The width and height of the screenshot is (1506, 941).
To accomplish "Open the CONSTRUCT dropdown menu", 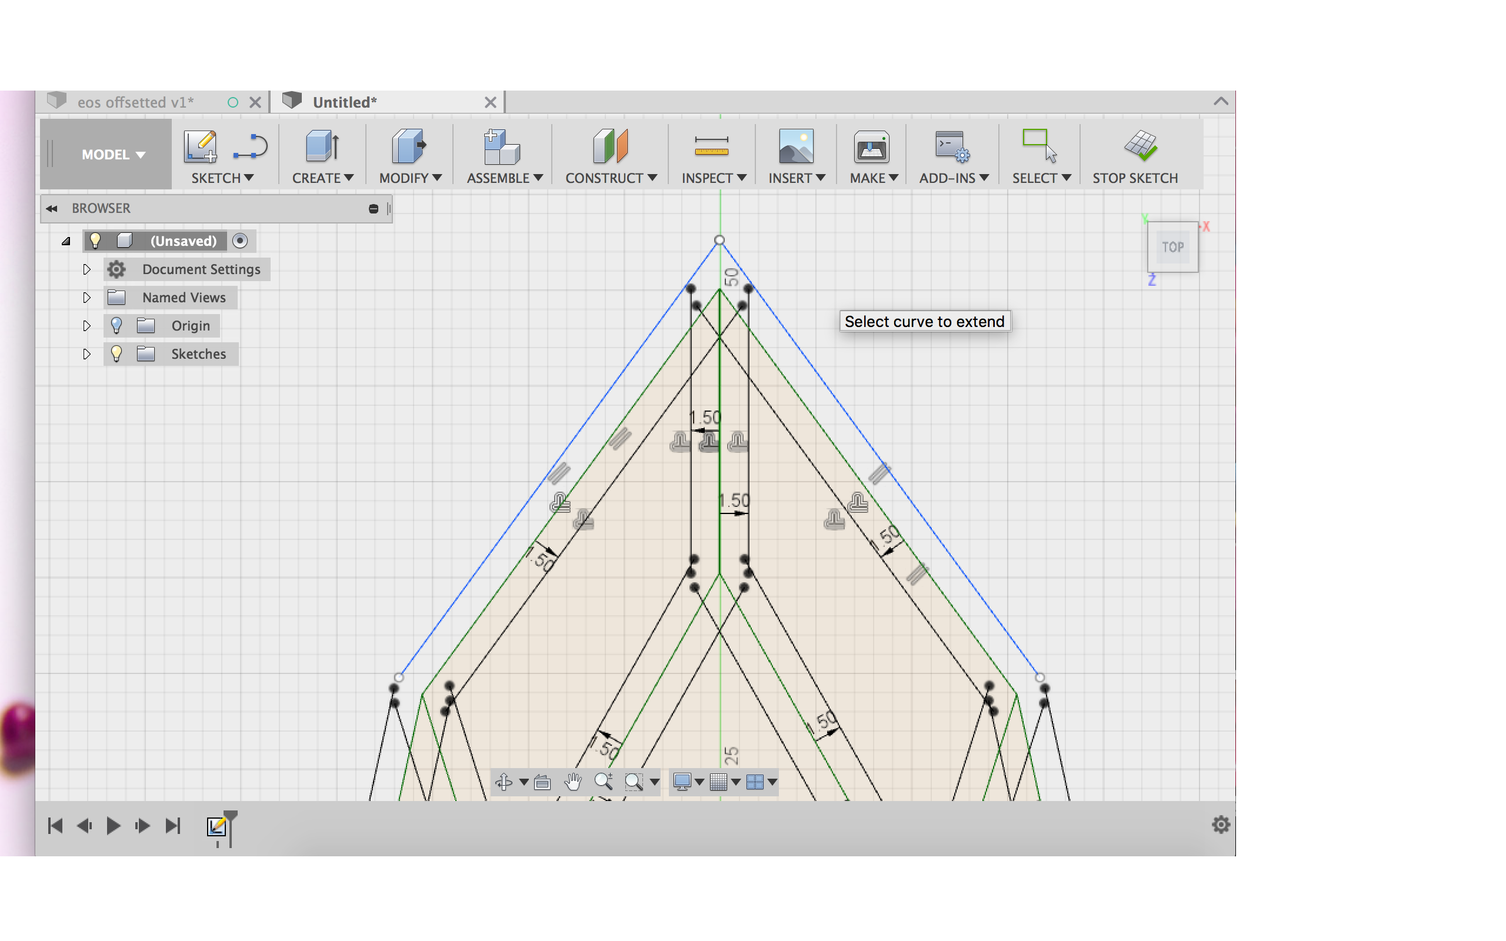I will coord(611,178).
